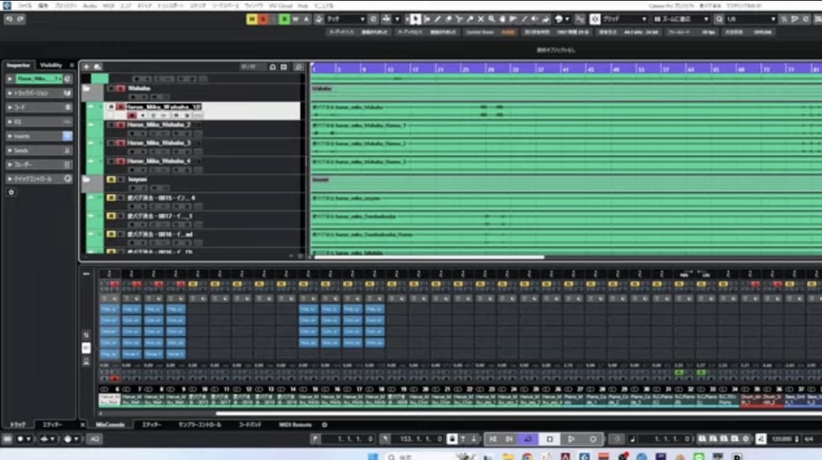Toggle the AQ auto quantize button
This screenshot has height=460, width=822.
tap(95, 439)
